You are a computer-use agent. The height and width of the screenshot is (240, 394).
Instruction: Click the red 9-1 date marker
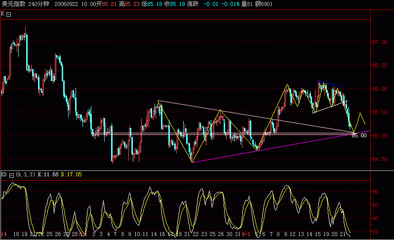pos(246,234)
